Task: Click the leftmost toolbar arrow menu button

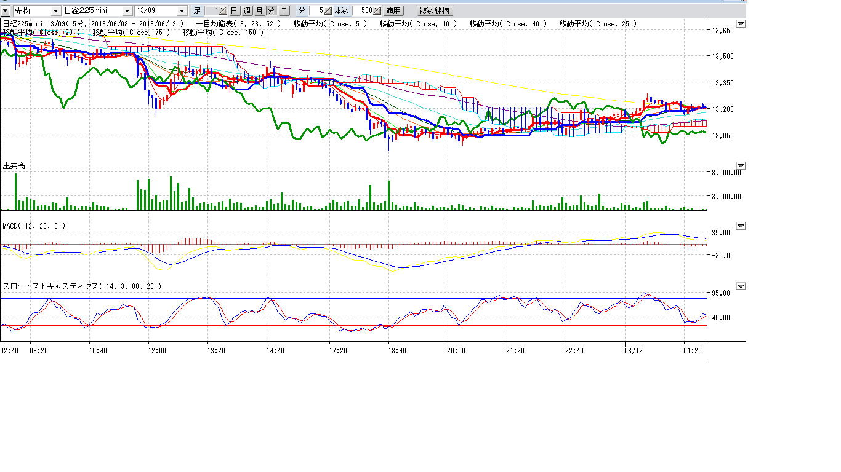Action: pyautogui.click(x=6, y=11)
